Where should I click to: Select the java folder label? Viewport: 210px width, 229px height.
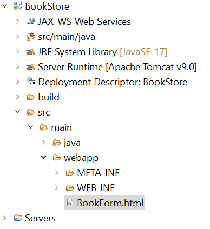[72, 143]
